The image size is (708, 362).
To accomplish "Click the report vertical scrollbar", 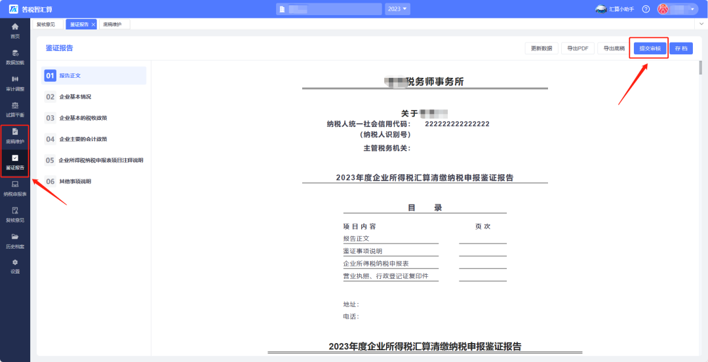I will pos(701,67).
